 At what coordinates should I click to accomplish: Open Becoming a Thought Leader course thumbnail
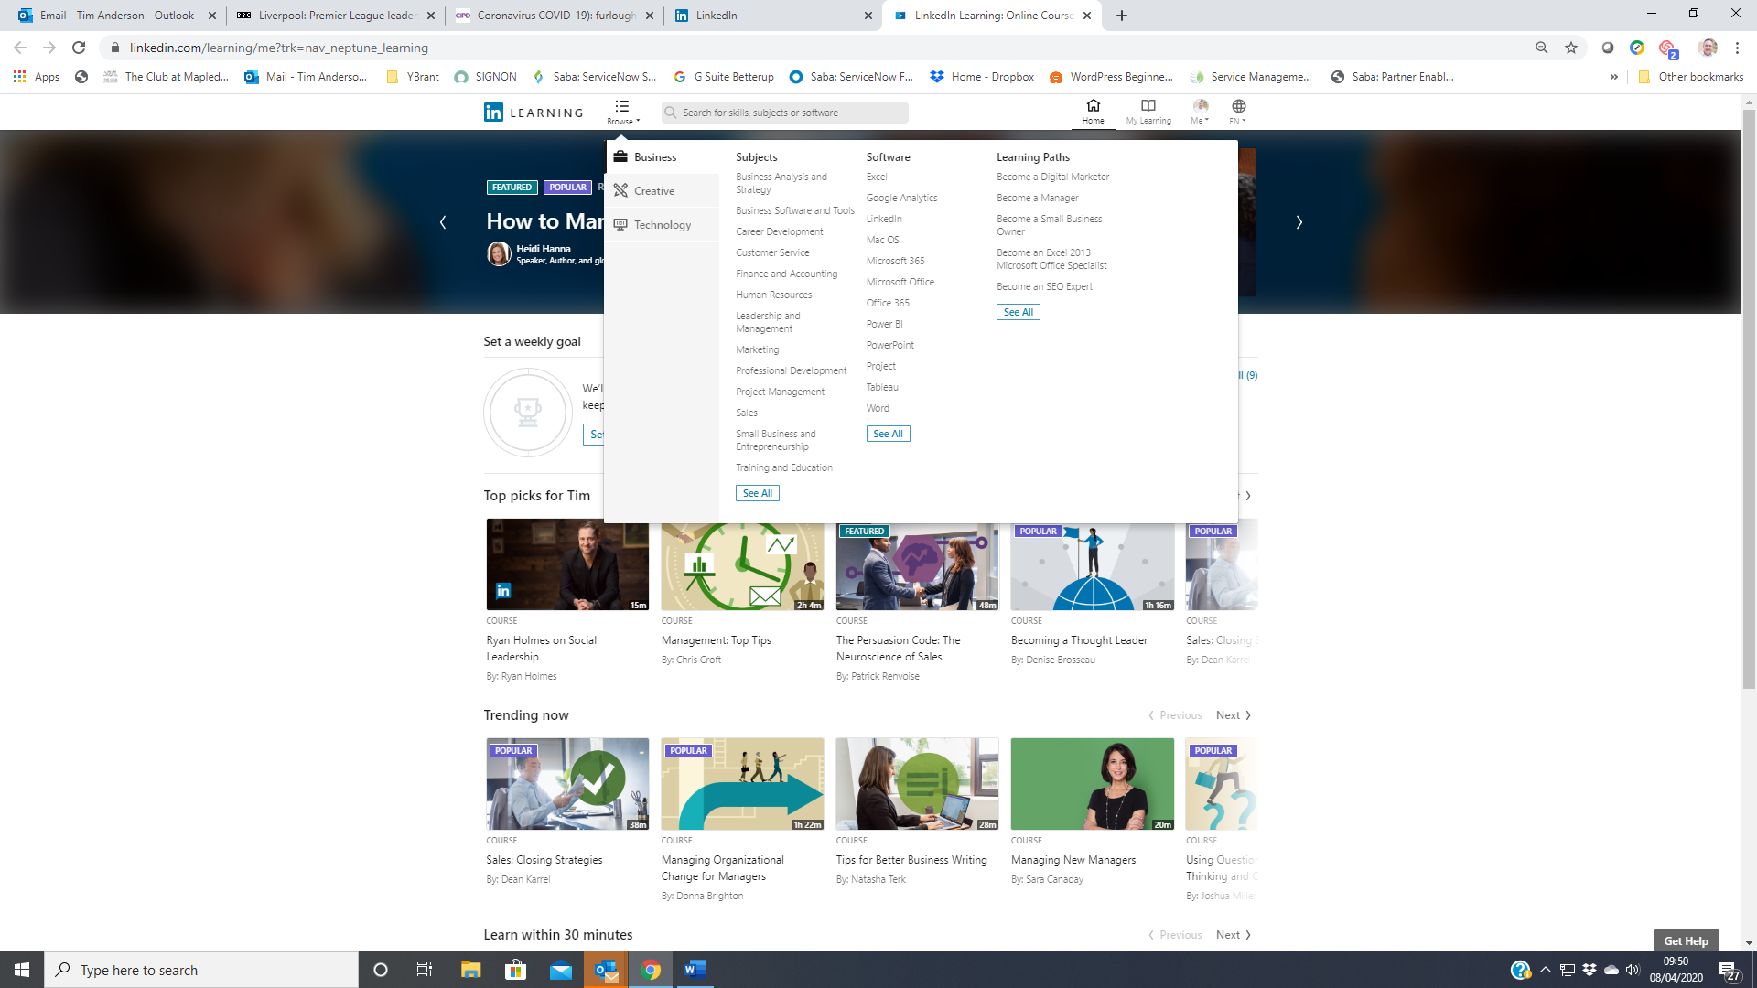[x=1092, y=566]
